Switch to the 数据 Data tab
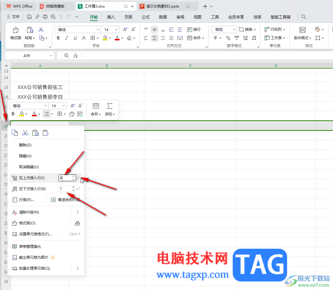Viewport: 333px width, 290px height. (x=163, y=17)
